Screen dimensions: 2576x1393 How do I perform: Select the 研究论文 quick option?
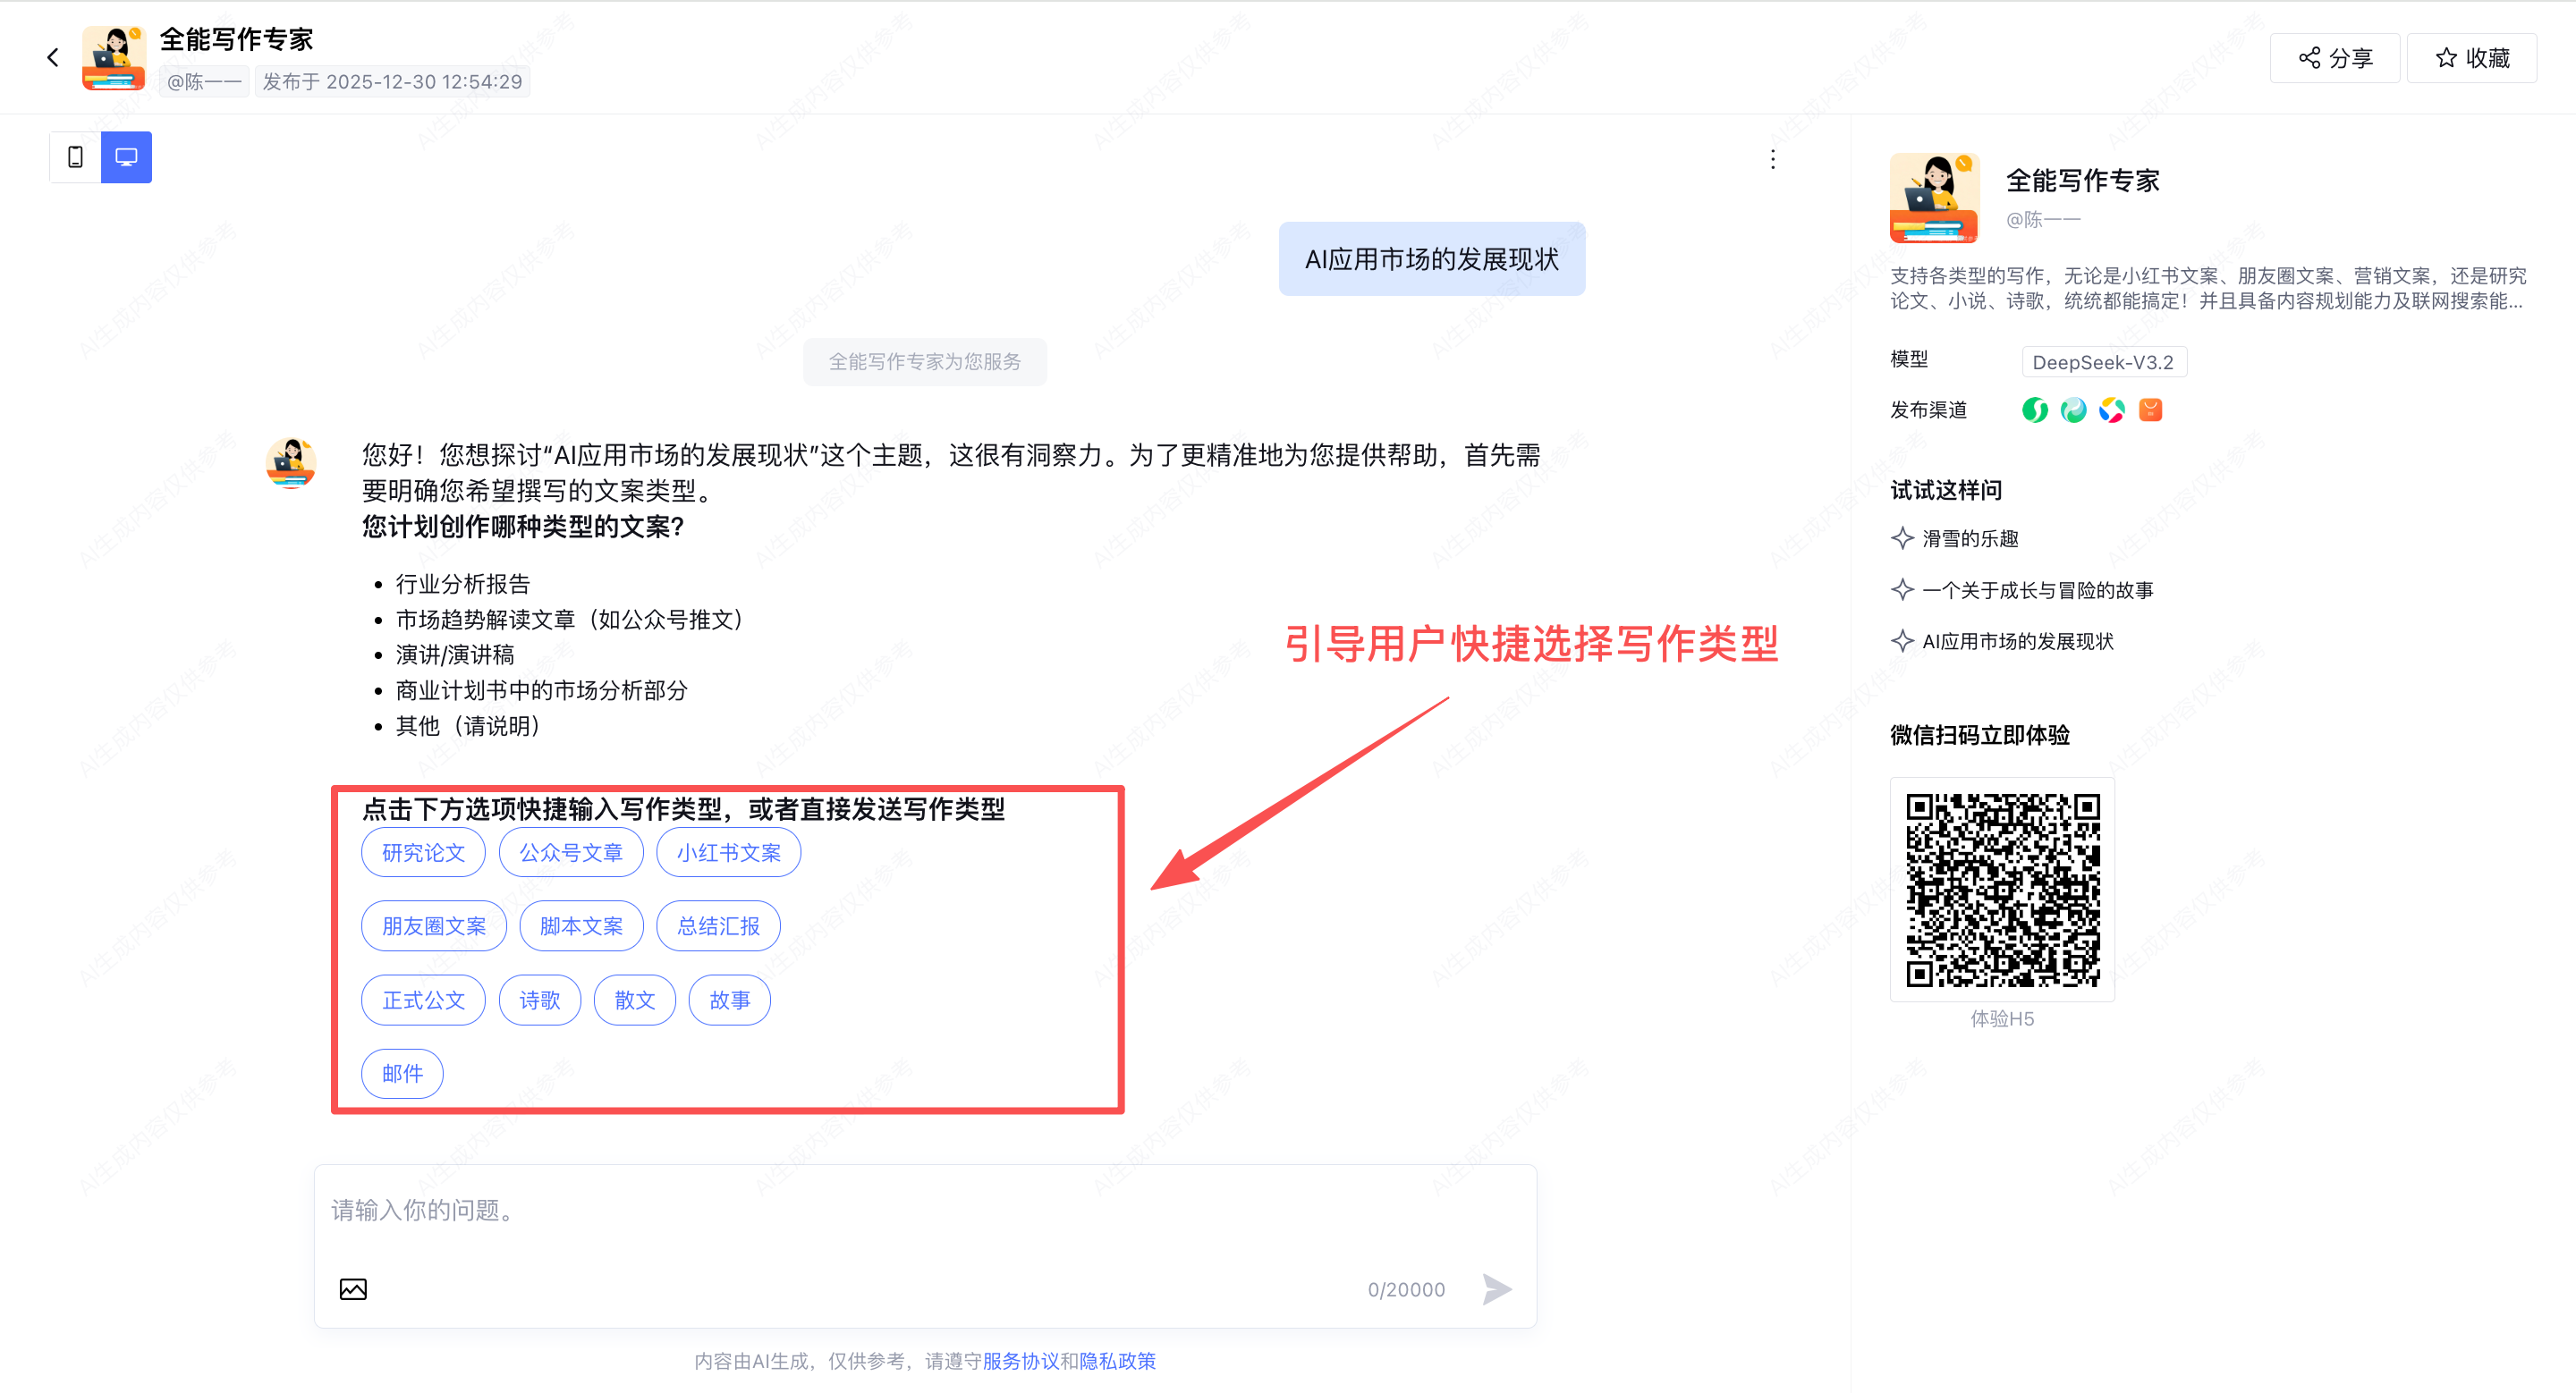pyautogui.click(x=423, y=852)
